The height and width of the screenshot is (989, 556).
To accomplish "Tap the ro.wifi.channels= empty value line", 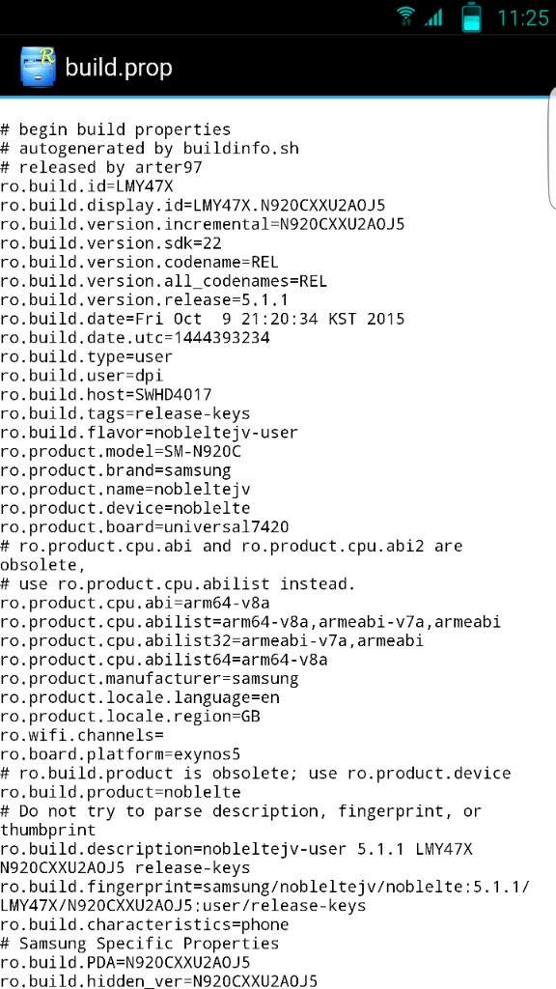I will click(82, 735).
